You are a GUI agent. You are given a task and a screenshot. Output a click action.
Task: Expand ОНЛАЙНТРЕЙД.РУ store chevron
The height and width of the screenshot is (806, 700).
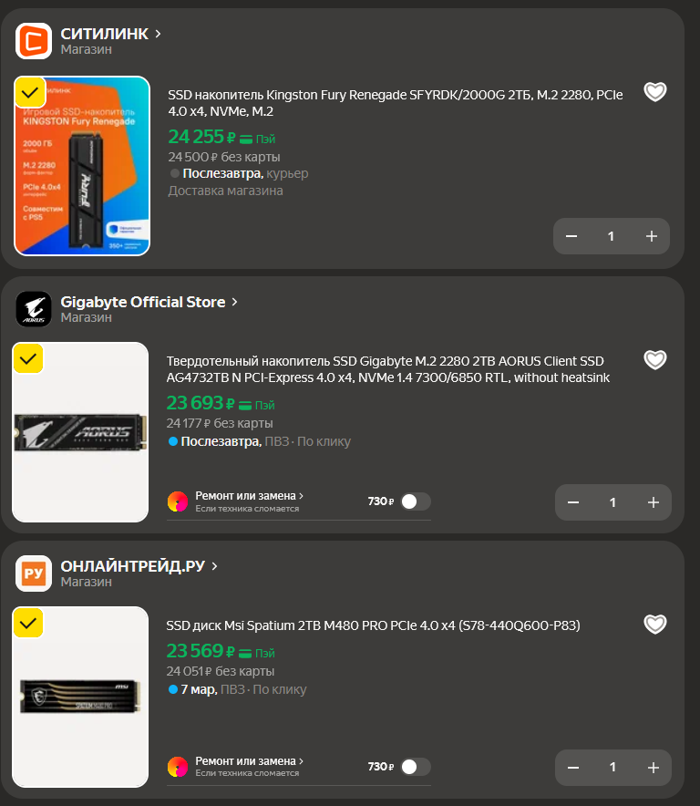click(214, 566)
